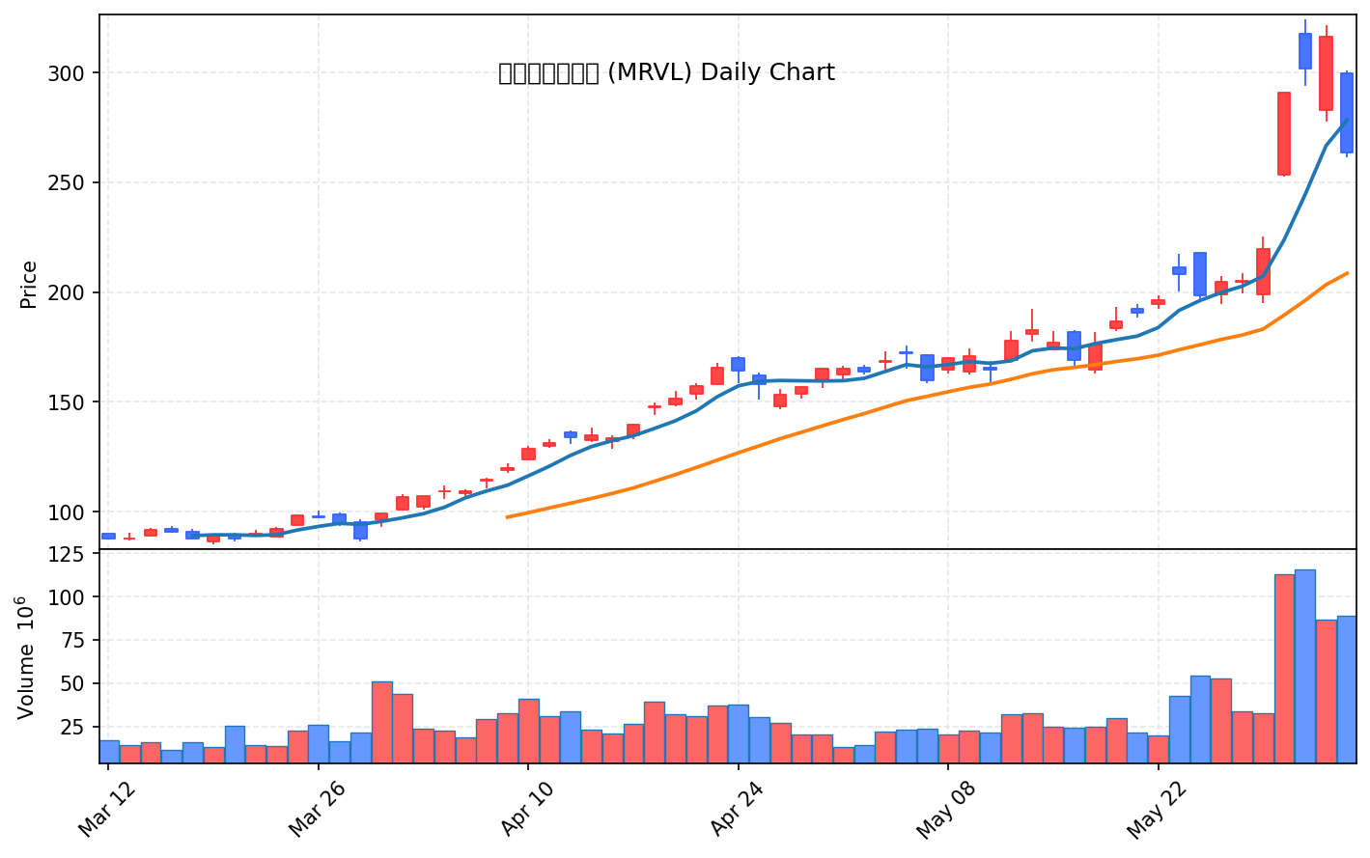Viewport: 1370px width, 858px height.
Task: Select the 100 tick on the Volume axis
Action: coord(67,597)
